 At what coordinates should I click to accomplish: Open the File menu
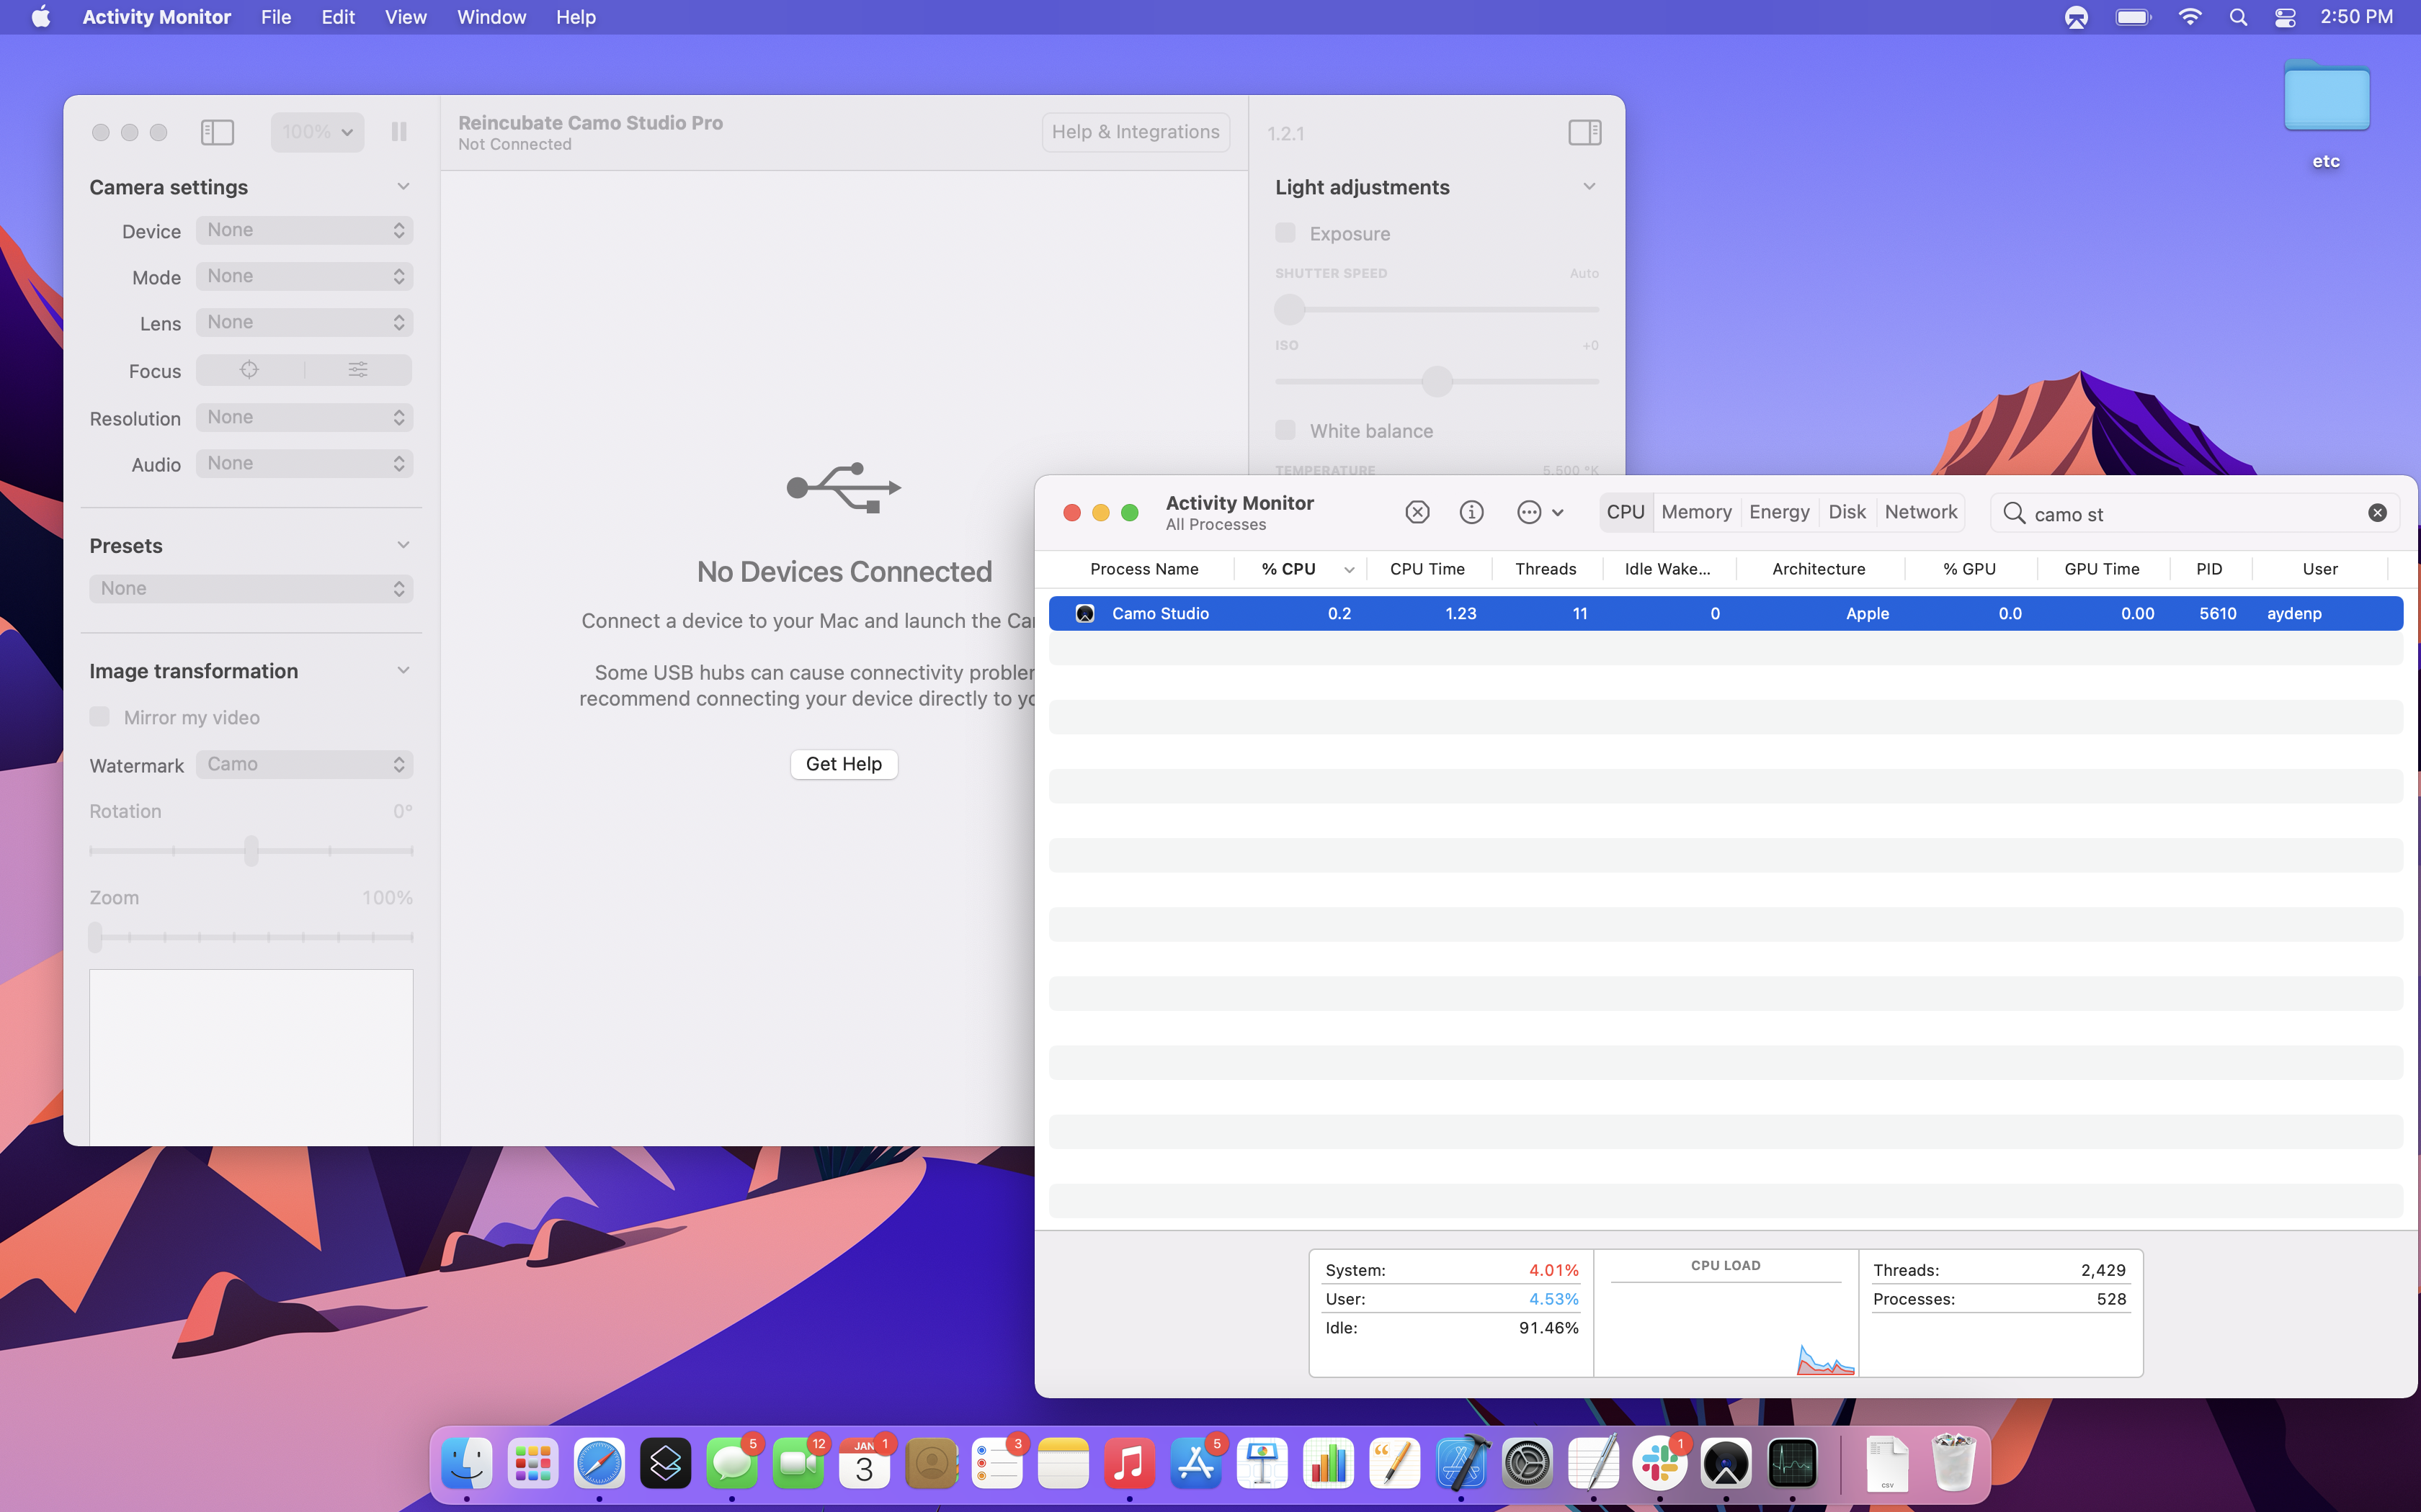coord(276,17)
